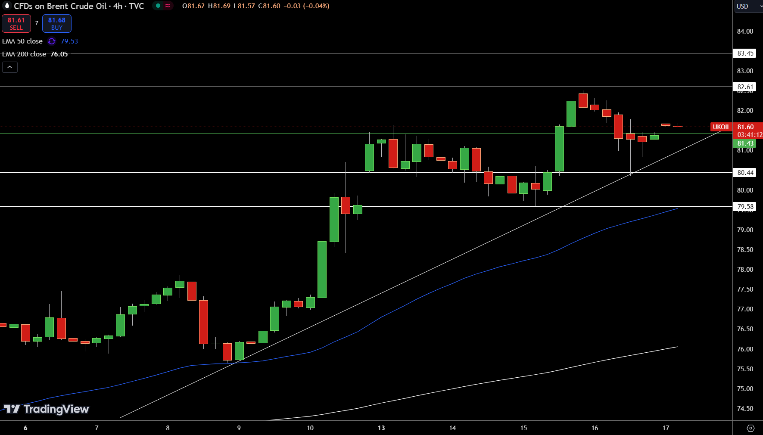The height and width of the screenshot is (435, 763).
Task: Click the red SELL 81.61 button
Action: 16,24
